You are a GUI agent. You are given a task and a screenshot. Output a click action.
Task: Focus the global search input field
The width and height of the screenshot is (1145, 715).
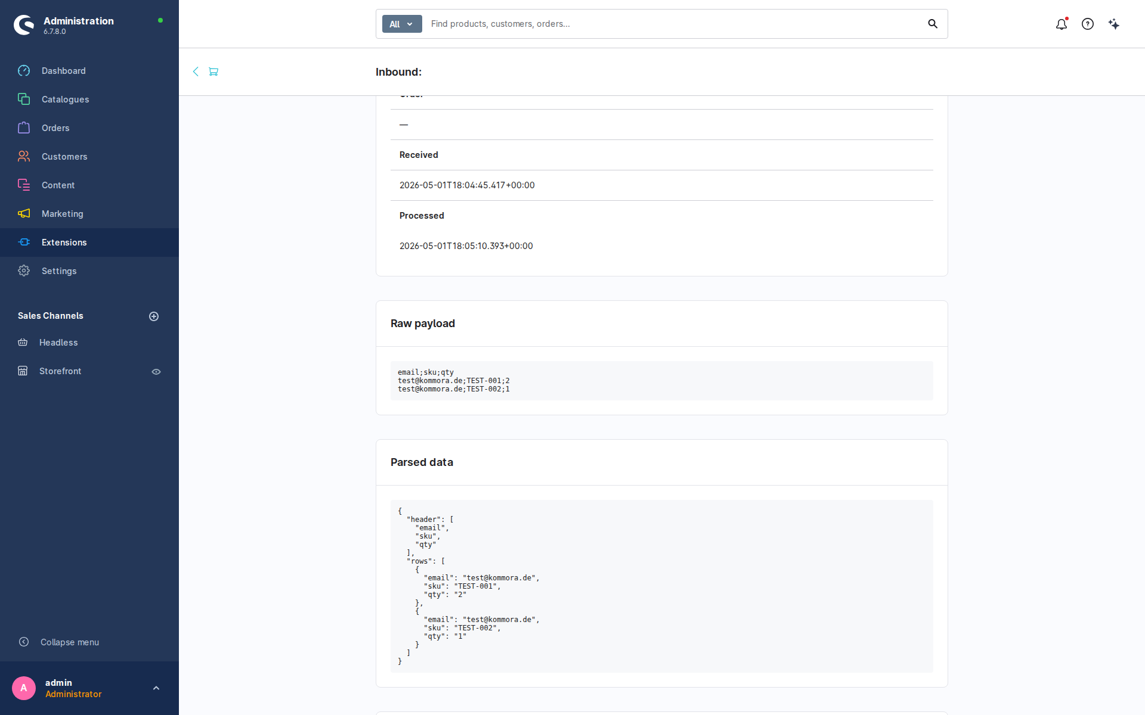point(674,24)
